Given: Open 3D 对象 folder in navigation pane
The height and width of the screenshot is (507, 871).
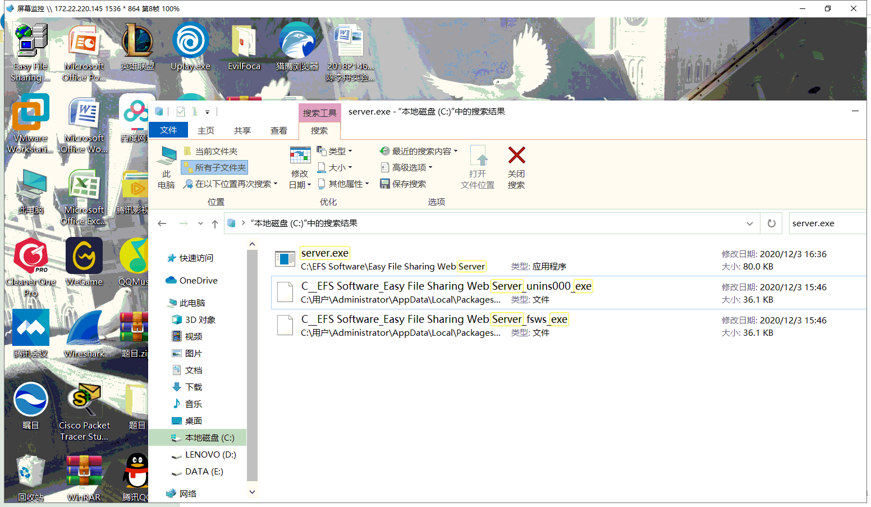Looking at the screenshot, I should click(194, 320).
